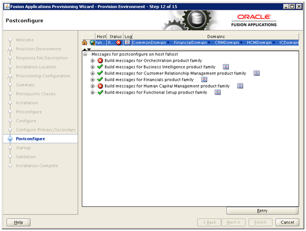Open log for Financials product family

[204, 79]
